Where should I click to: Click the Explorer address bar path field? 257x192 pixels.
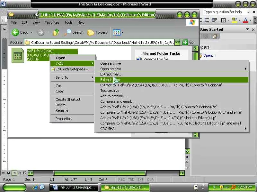click(99, 43)
